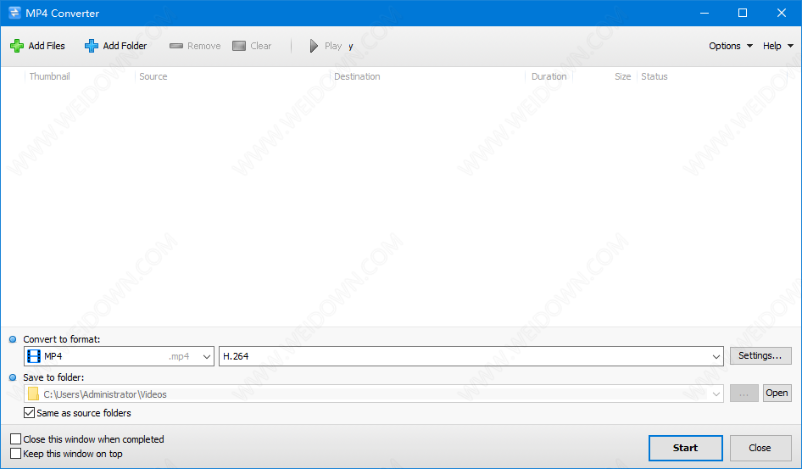Close the window using title bar X
Viewport: 802px width, 469px height.
(782, 14)
